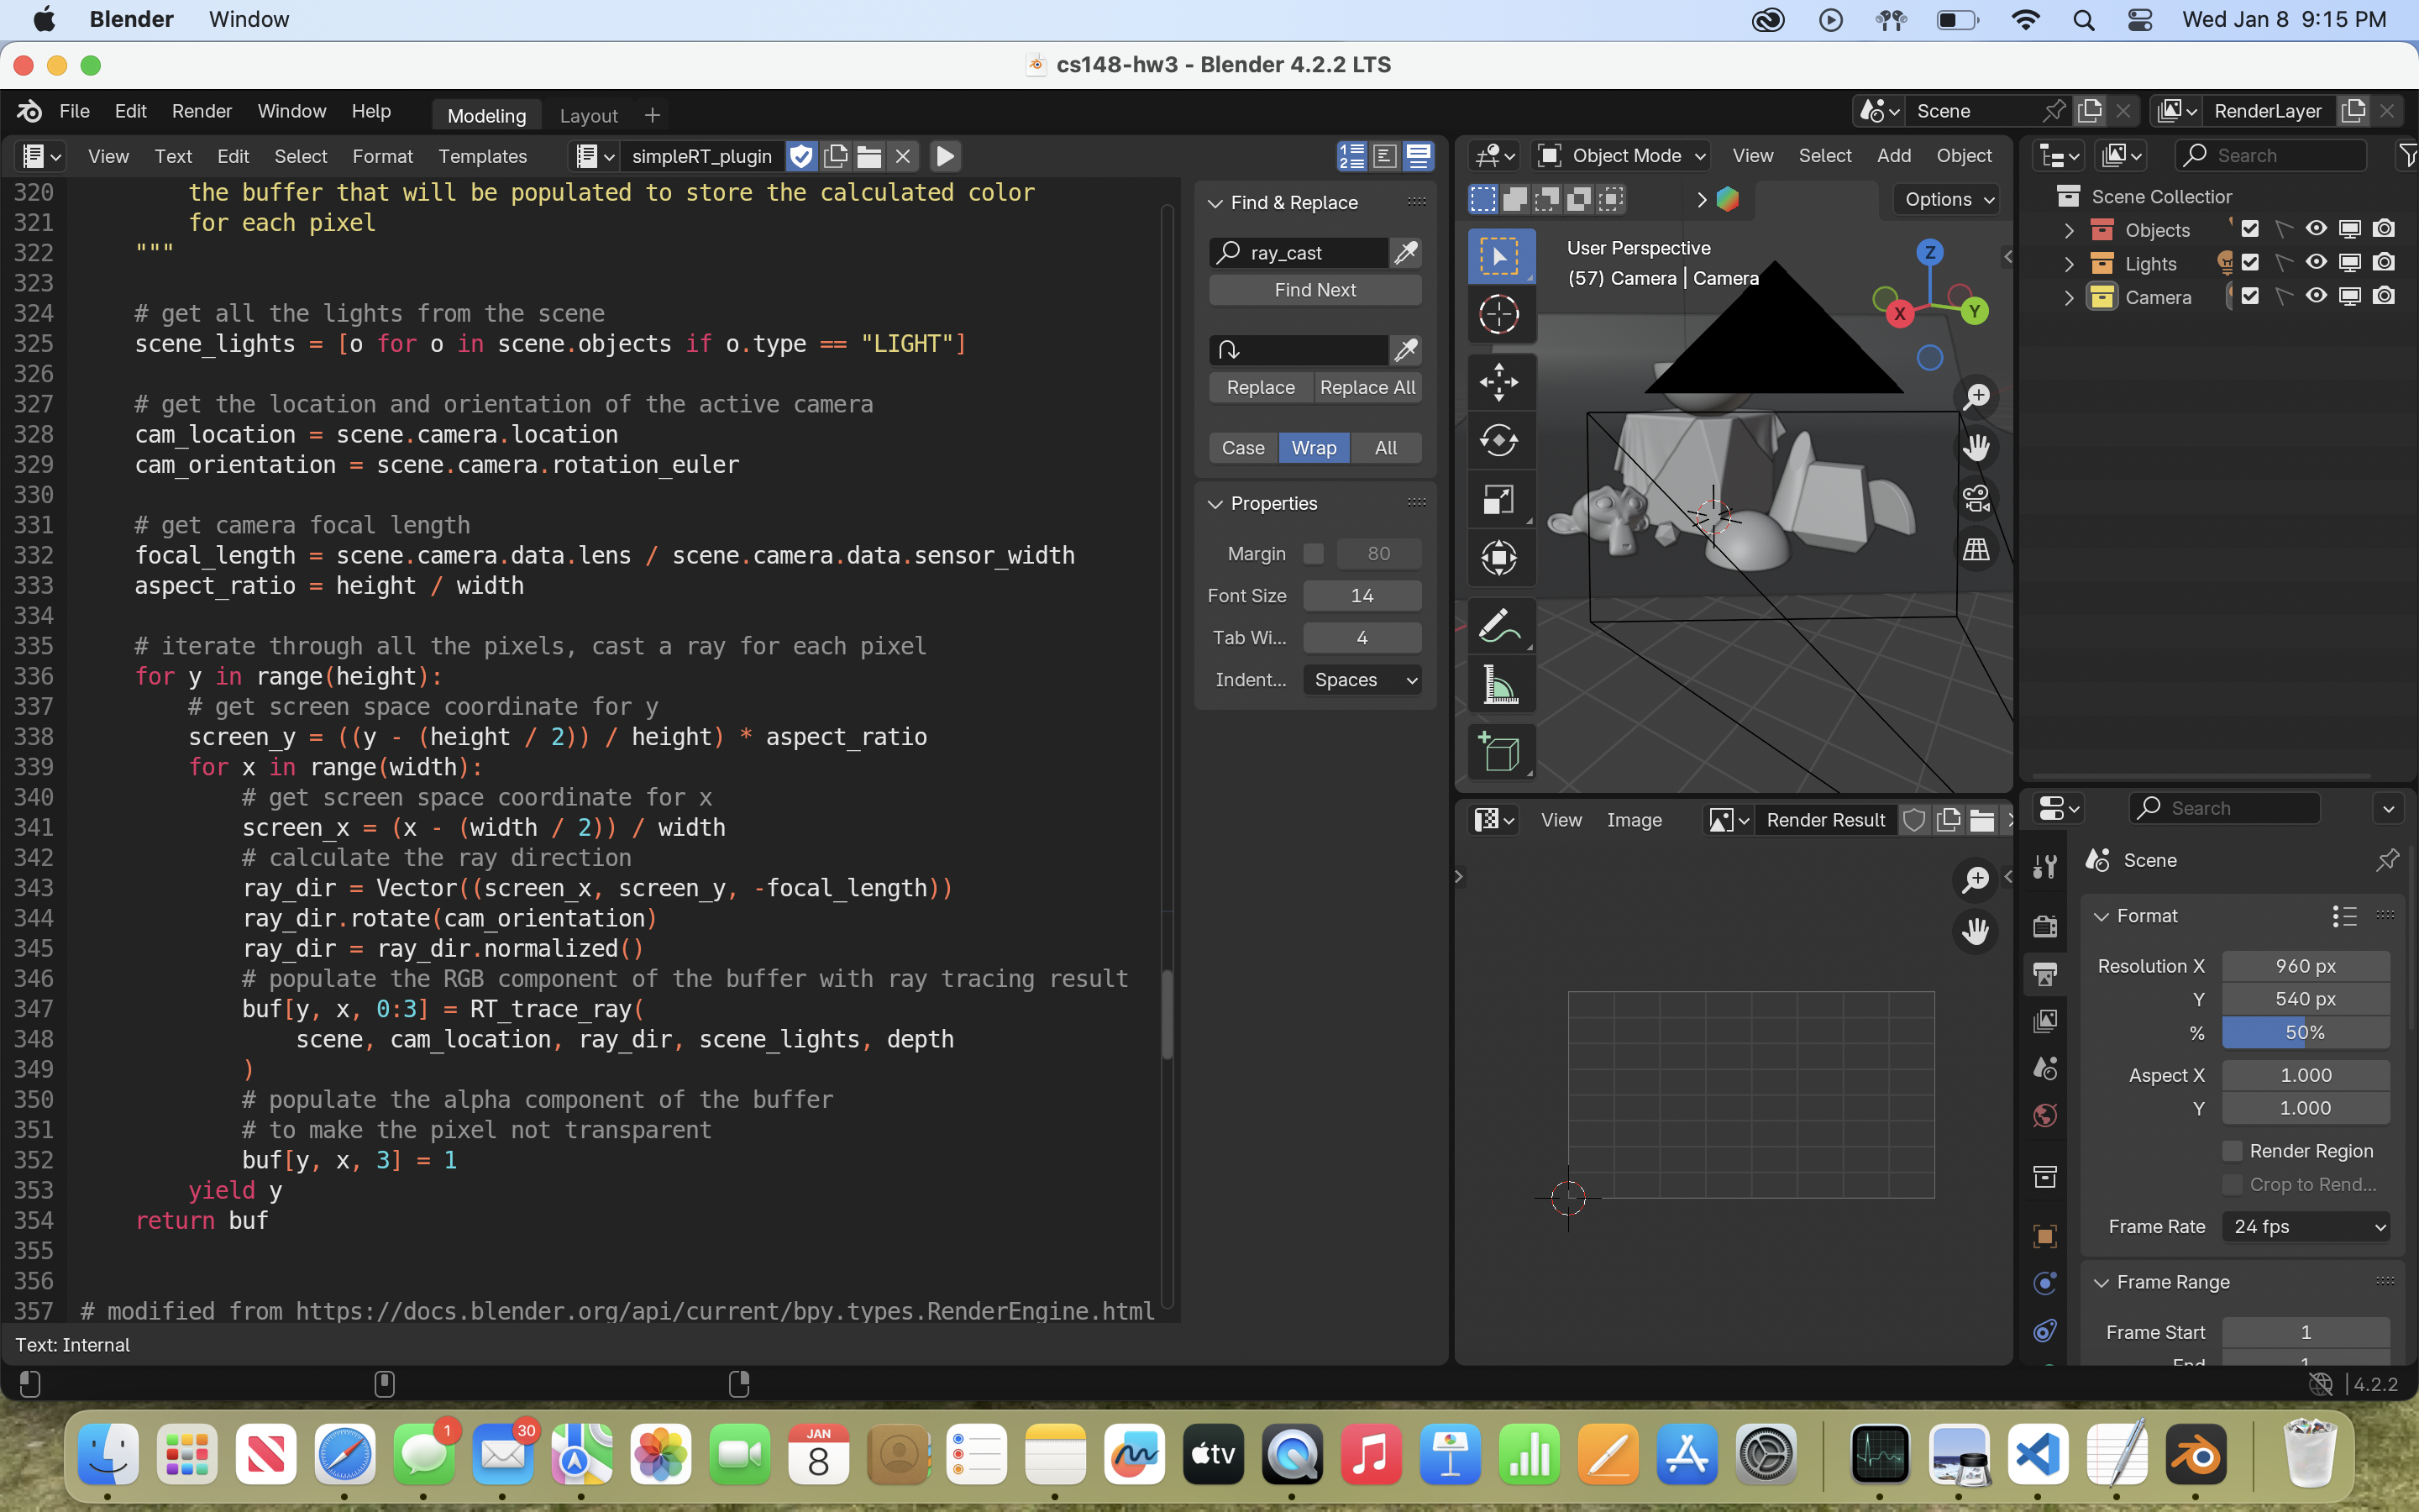
Task: Open the Image menu in Image Editor
Action: point(1634,820)
